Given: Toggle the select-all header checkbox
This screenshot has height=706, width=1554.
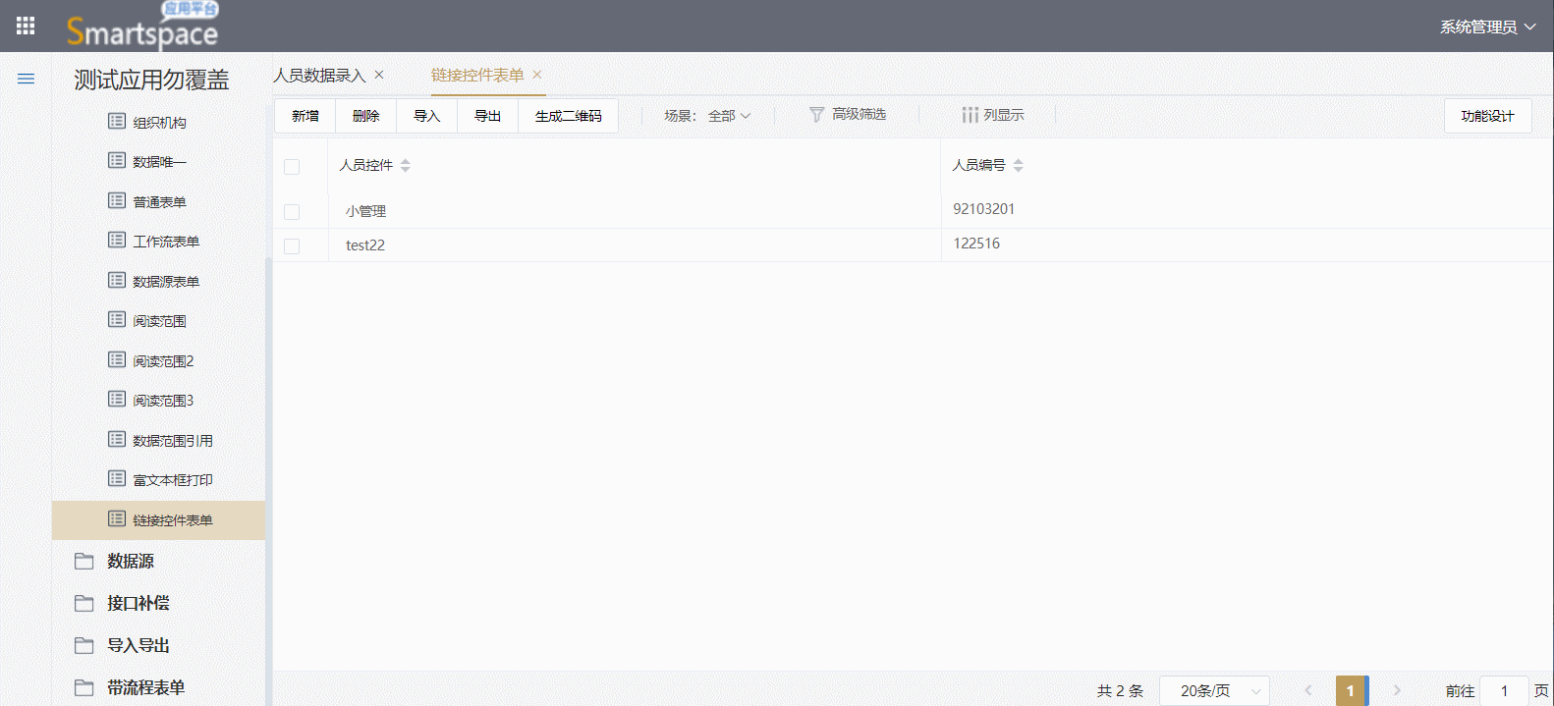Looking at the screenshot, I should pyautogui.click(x=292, y=167).
